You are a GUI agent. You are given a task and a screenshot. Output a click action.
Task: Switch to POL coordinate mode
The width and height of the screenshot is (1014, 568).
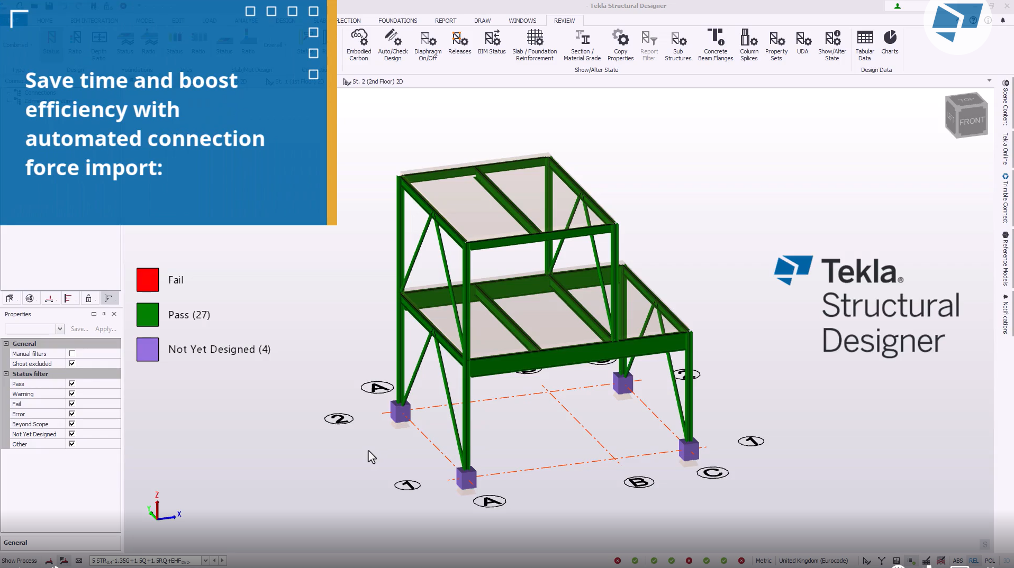(x=990, y=561)
